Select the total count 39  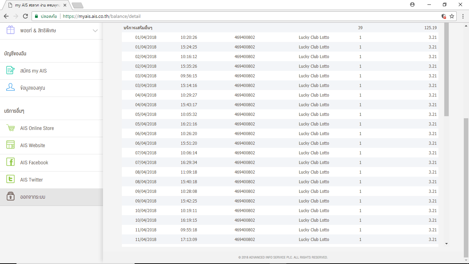click(360, 28)
